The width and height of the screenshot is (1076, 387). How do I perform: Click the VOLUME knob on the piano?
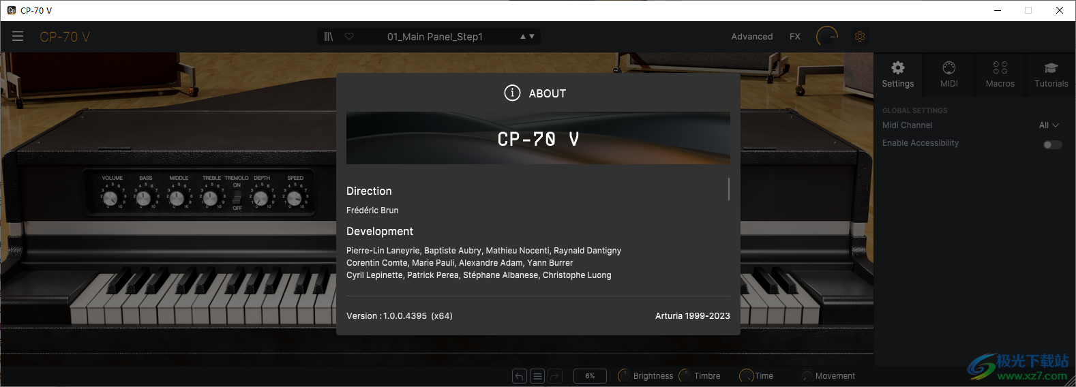110,198
